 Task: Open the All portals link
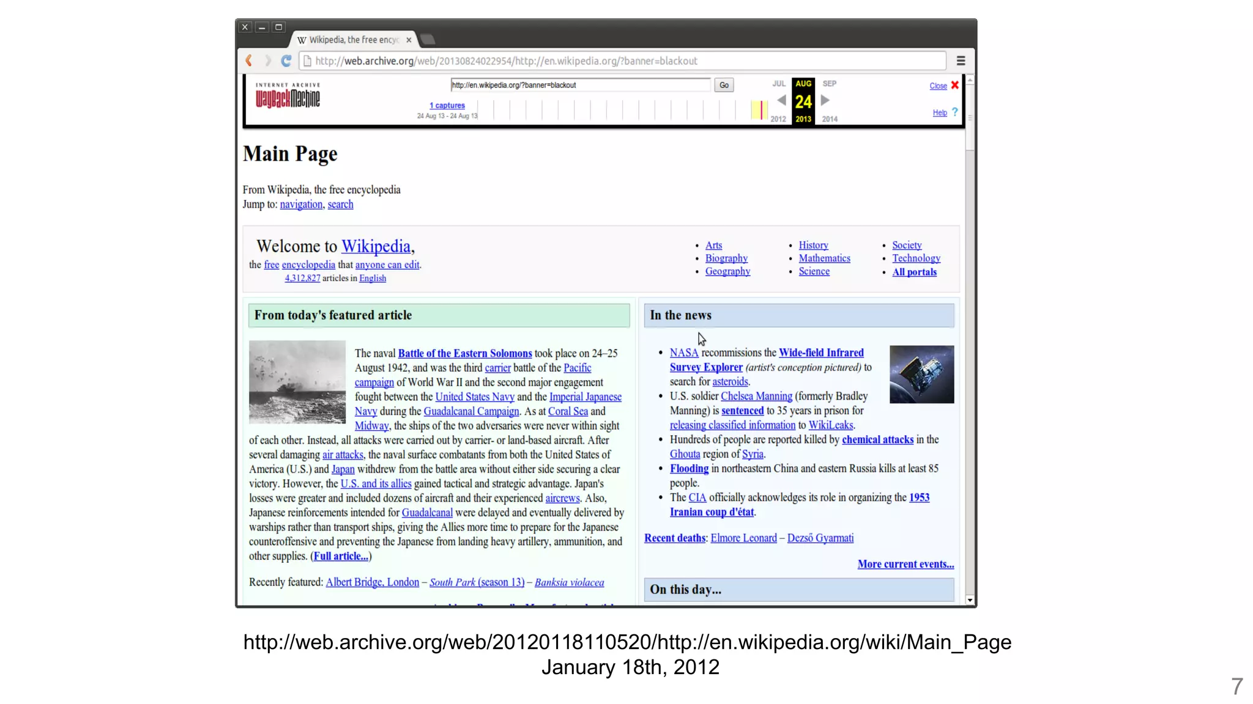point(914,272)
